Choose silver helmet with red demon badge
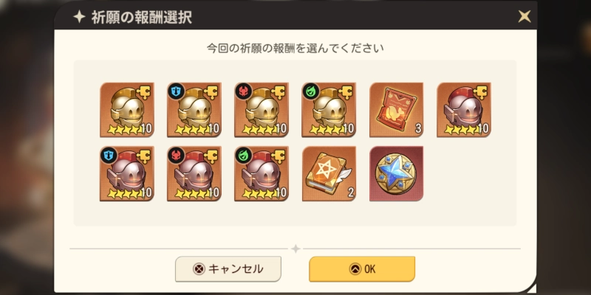Screen dimensions: 591x295 [x=194, y=173]
